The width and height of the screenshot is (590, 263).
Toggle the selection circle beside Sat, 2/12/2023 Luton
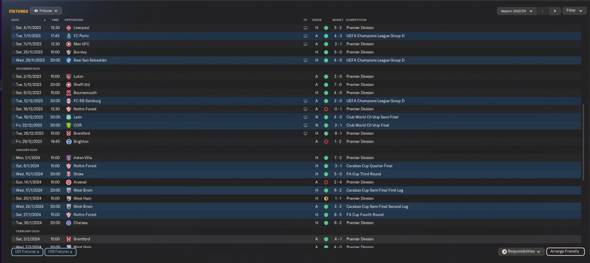[13, 76]
